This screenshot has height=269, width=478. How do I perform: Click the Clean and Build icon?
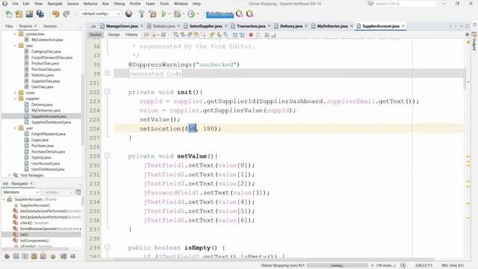pyautogui.click(x=152, y=13)
